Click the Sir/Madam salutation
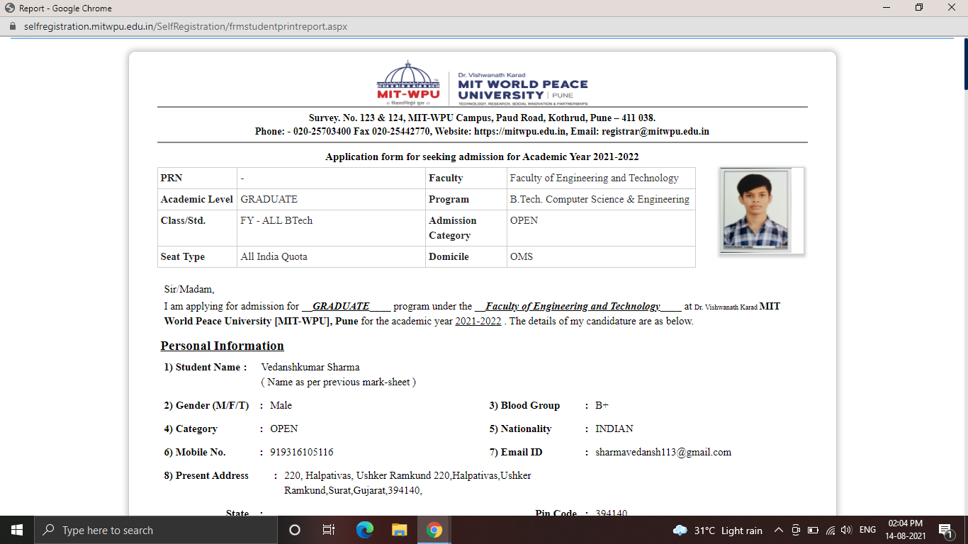This screenshot has width=968, height=544. pyautogui.click(x=189, y=289)
